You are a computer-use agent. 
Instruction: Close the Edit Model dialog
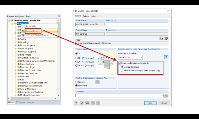click(168, 11)
